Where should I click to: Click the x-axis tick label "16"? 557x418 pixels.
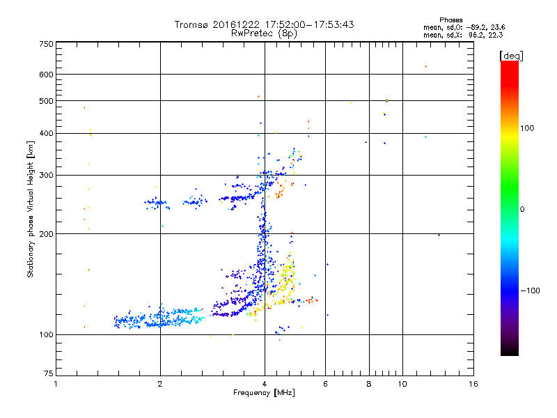(473, 384)
